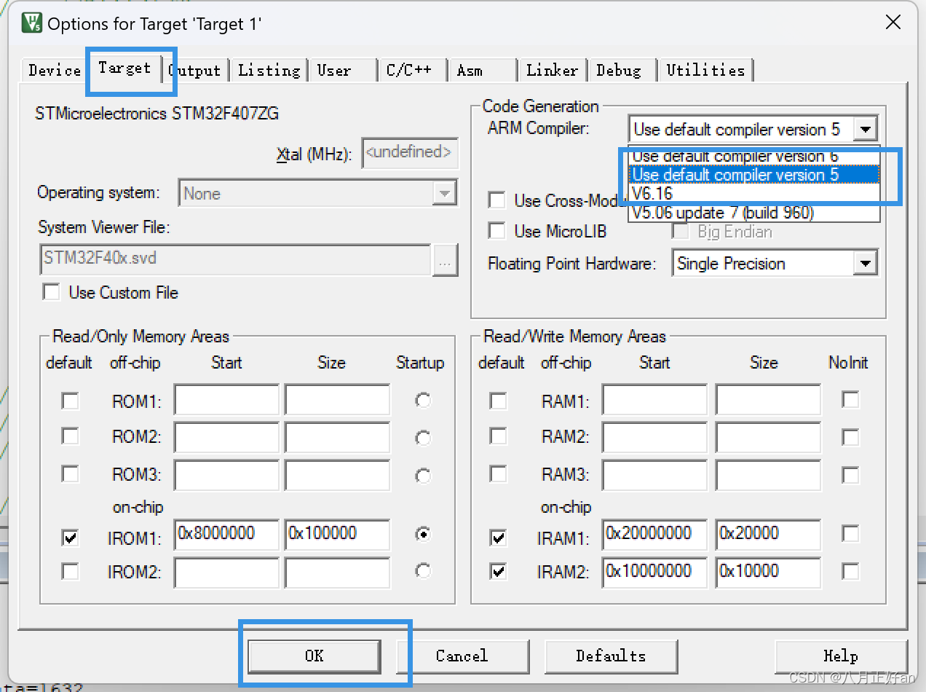Toggle the IRAM1 NoInit checkbox
Image resolution: width=926 pixels, height=692 pixels.
(850, 534)
